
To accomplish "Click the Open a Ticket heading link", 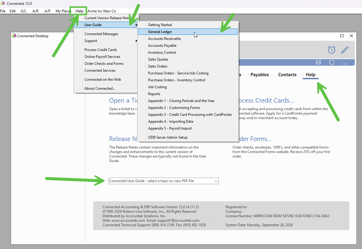I will point(123,100).
